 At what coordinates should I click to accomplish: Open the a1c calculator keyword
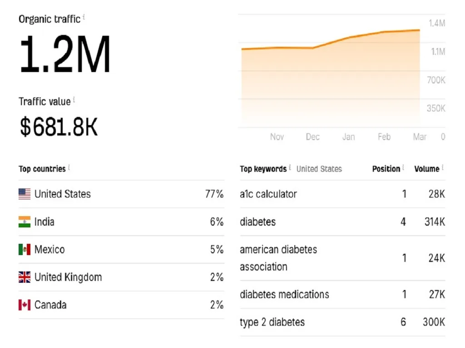(268, 194)
